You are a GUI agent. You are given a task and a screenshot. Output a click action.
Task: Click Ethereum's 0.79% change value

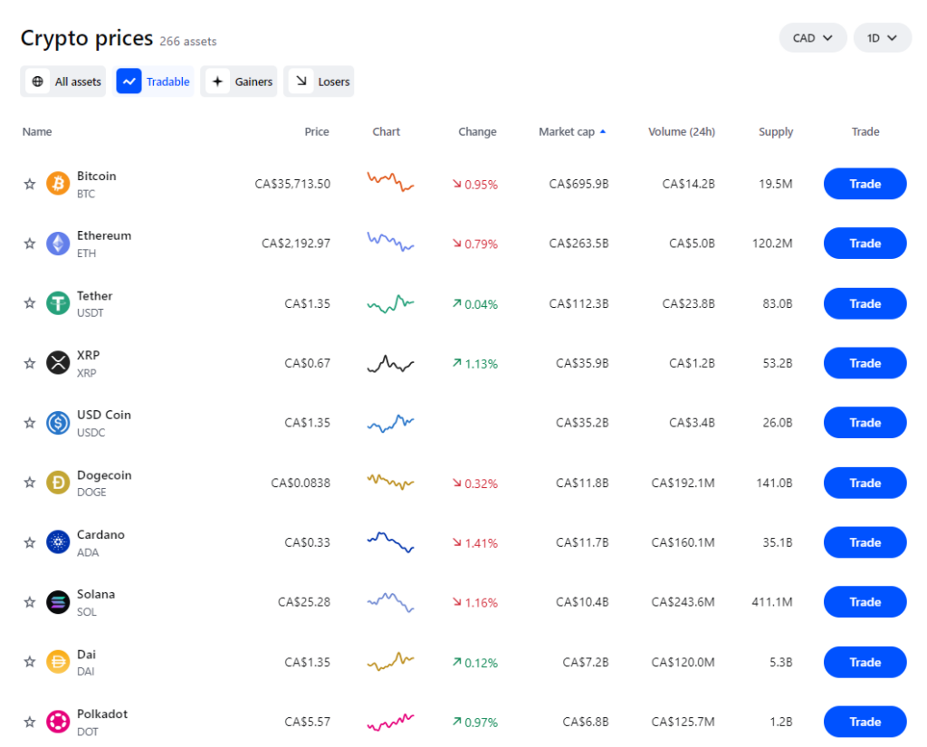(475, 244)
